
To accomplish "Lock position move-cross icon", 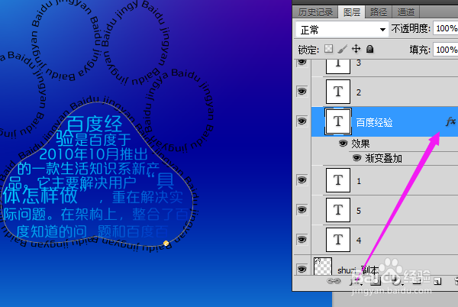I will click(x=356, y=49).
